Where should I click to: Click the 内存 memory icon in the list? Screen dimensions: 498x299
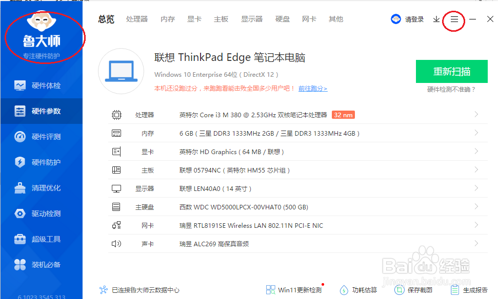point(116,133)
